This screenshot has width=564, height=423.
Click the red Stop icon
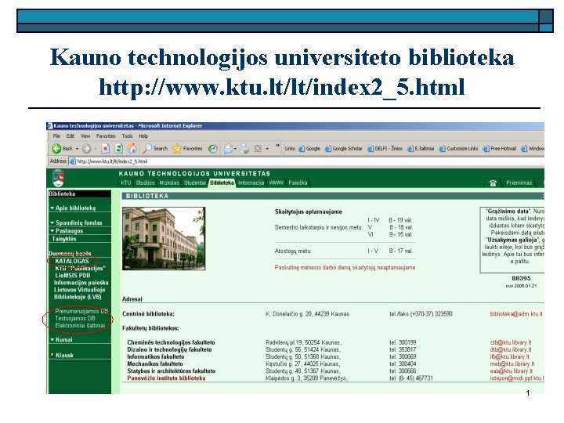pos(105,148)
